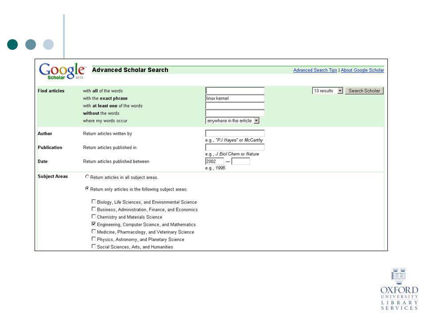Check Business, Administration, Finance, and Economics
This screenshot has height=320, width=426.
point(94,209)
